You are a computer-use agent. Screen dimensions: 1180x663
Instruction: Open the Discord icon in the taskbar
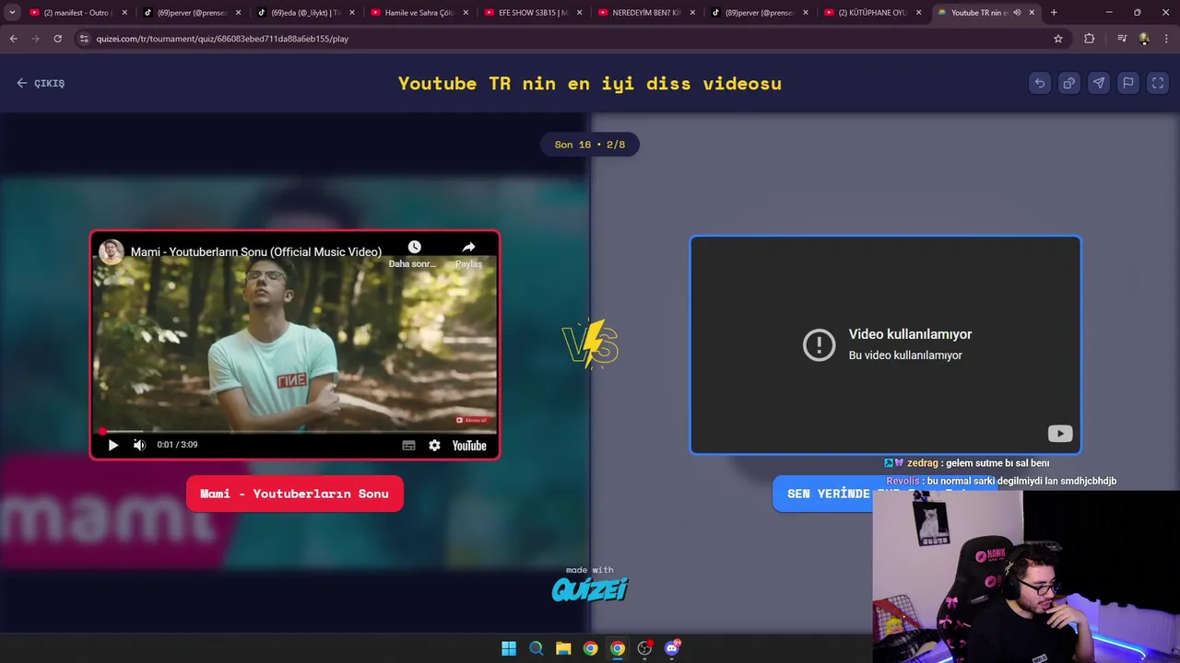point(672,648)
